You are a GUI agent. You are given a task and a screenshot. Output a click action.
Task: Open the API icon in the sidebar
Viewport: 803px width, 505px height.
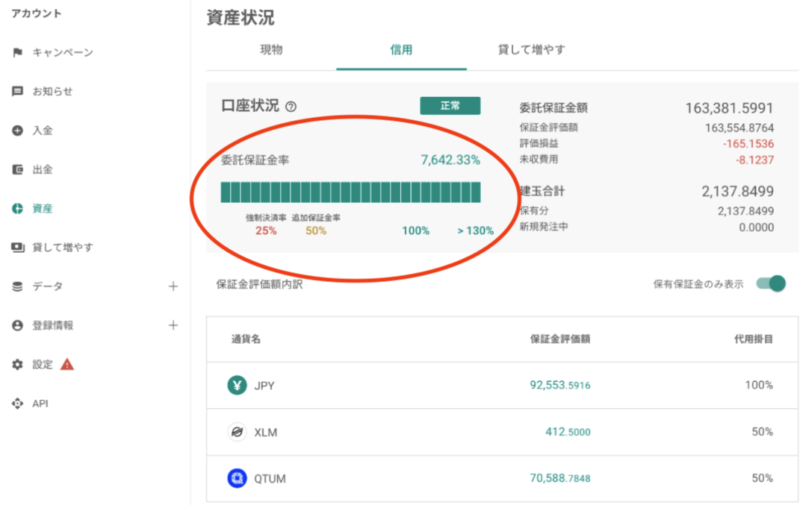pyautogui.click(x=18, y=404)
